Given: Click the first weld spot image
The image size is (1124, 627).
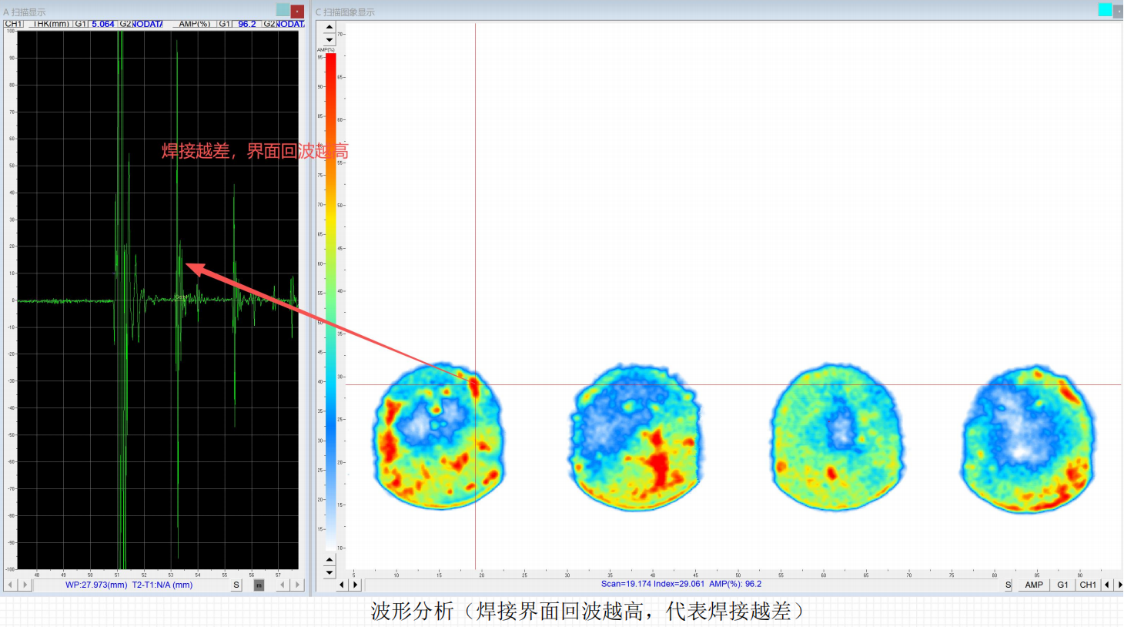Looking at the screenshot, I should tap(438, 436).
